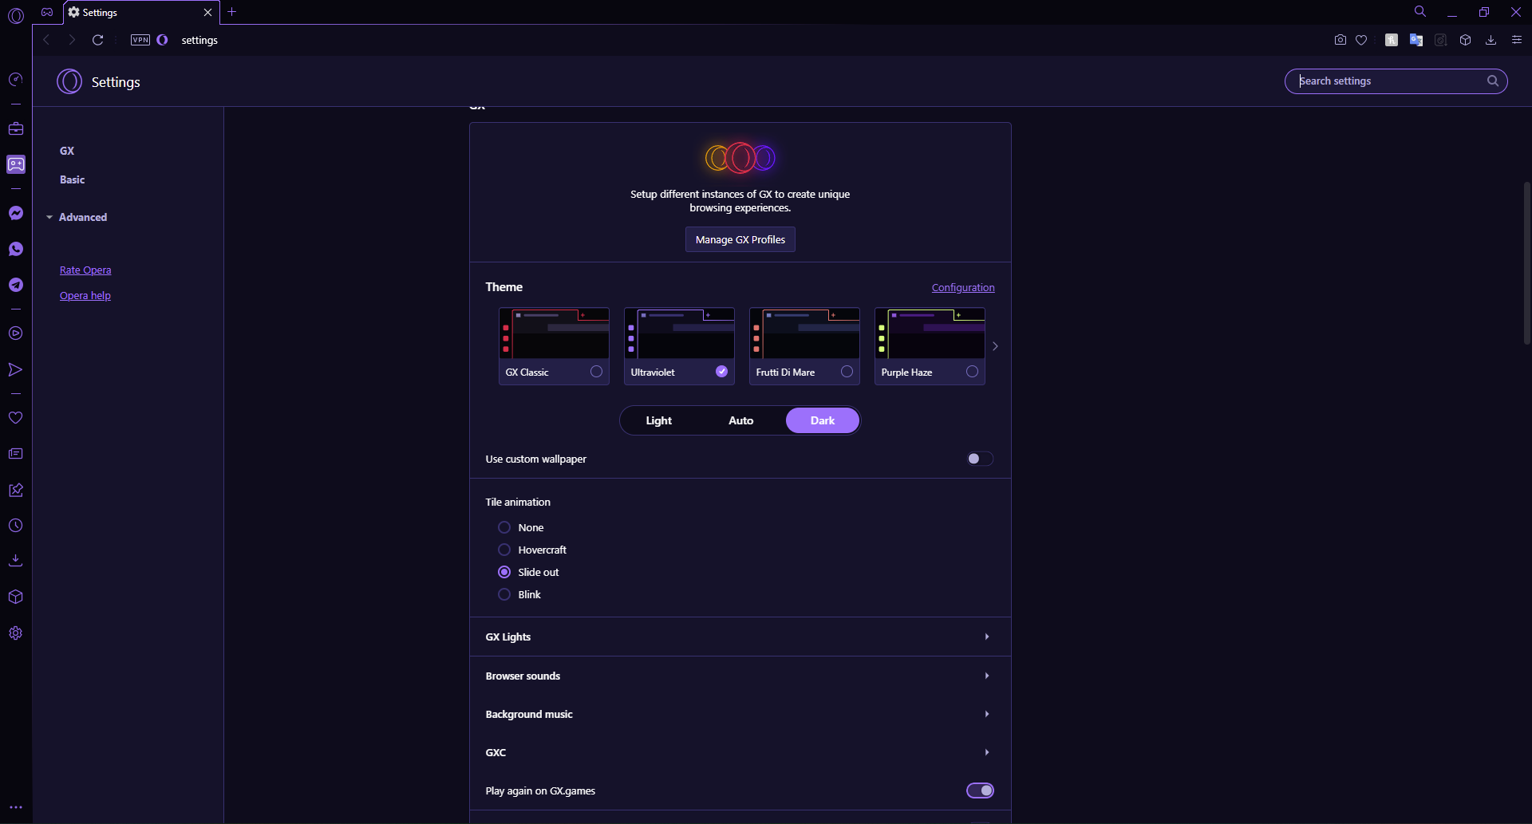This screenshot has width=1532, height=824.
Task: Click the settings page vertical scrollbar
Action: point(1527,263)
